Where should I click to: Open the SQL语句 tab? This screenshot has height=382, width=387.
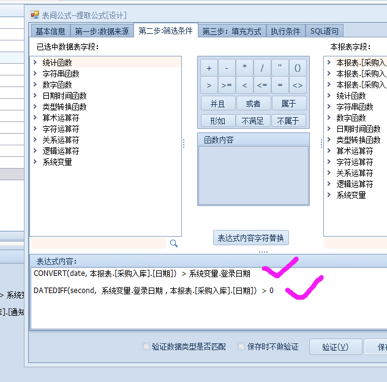point(324,31)
